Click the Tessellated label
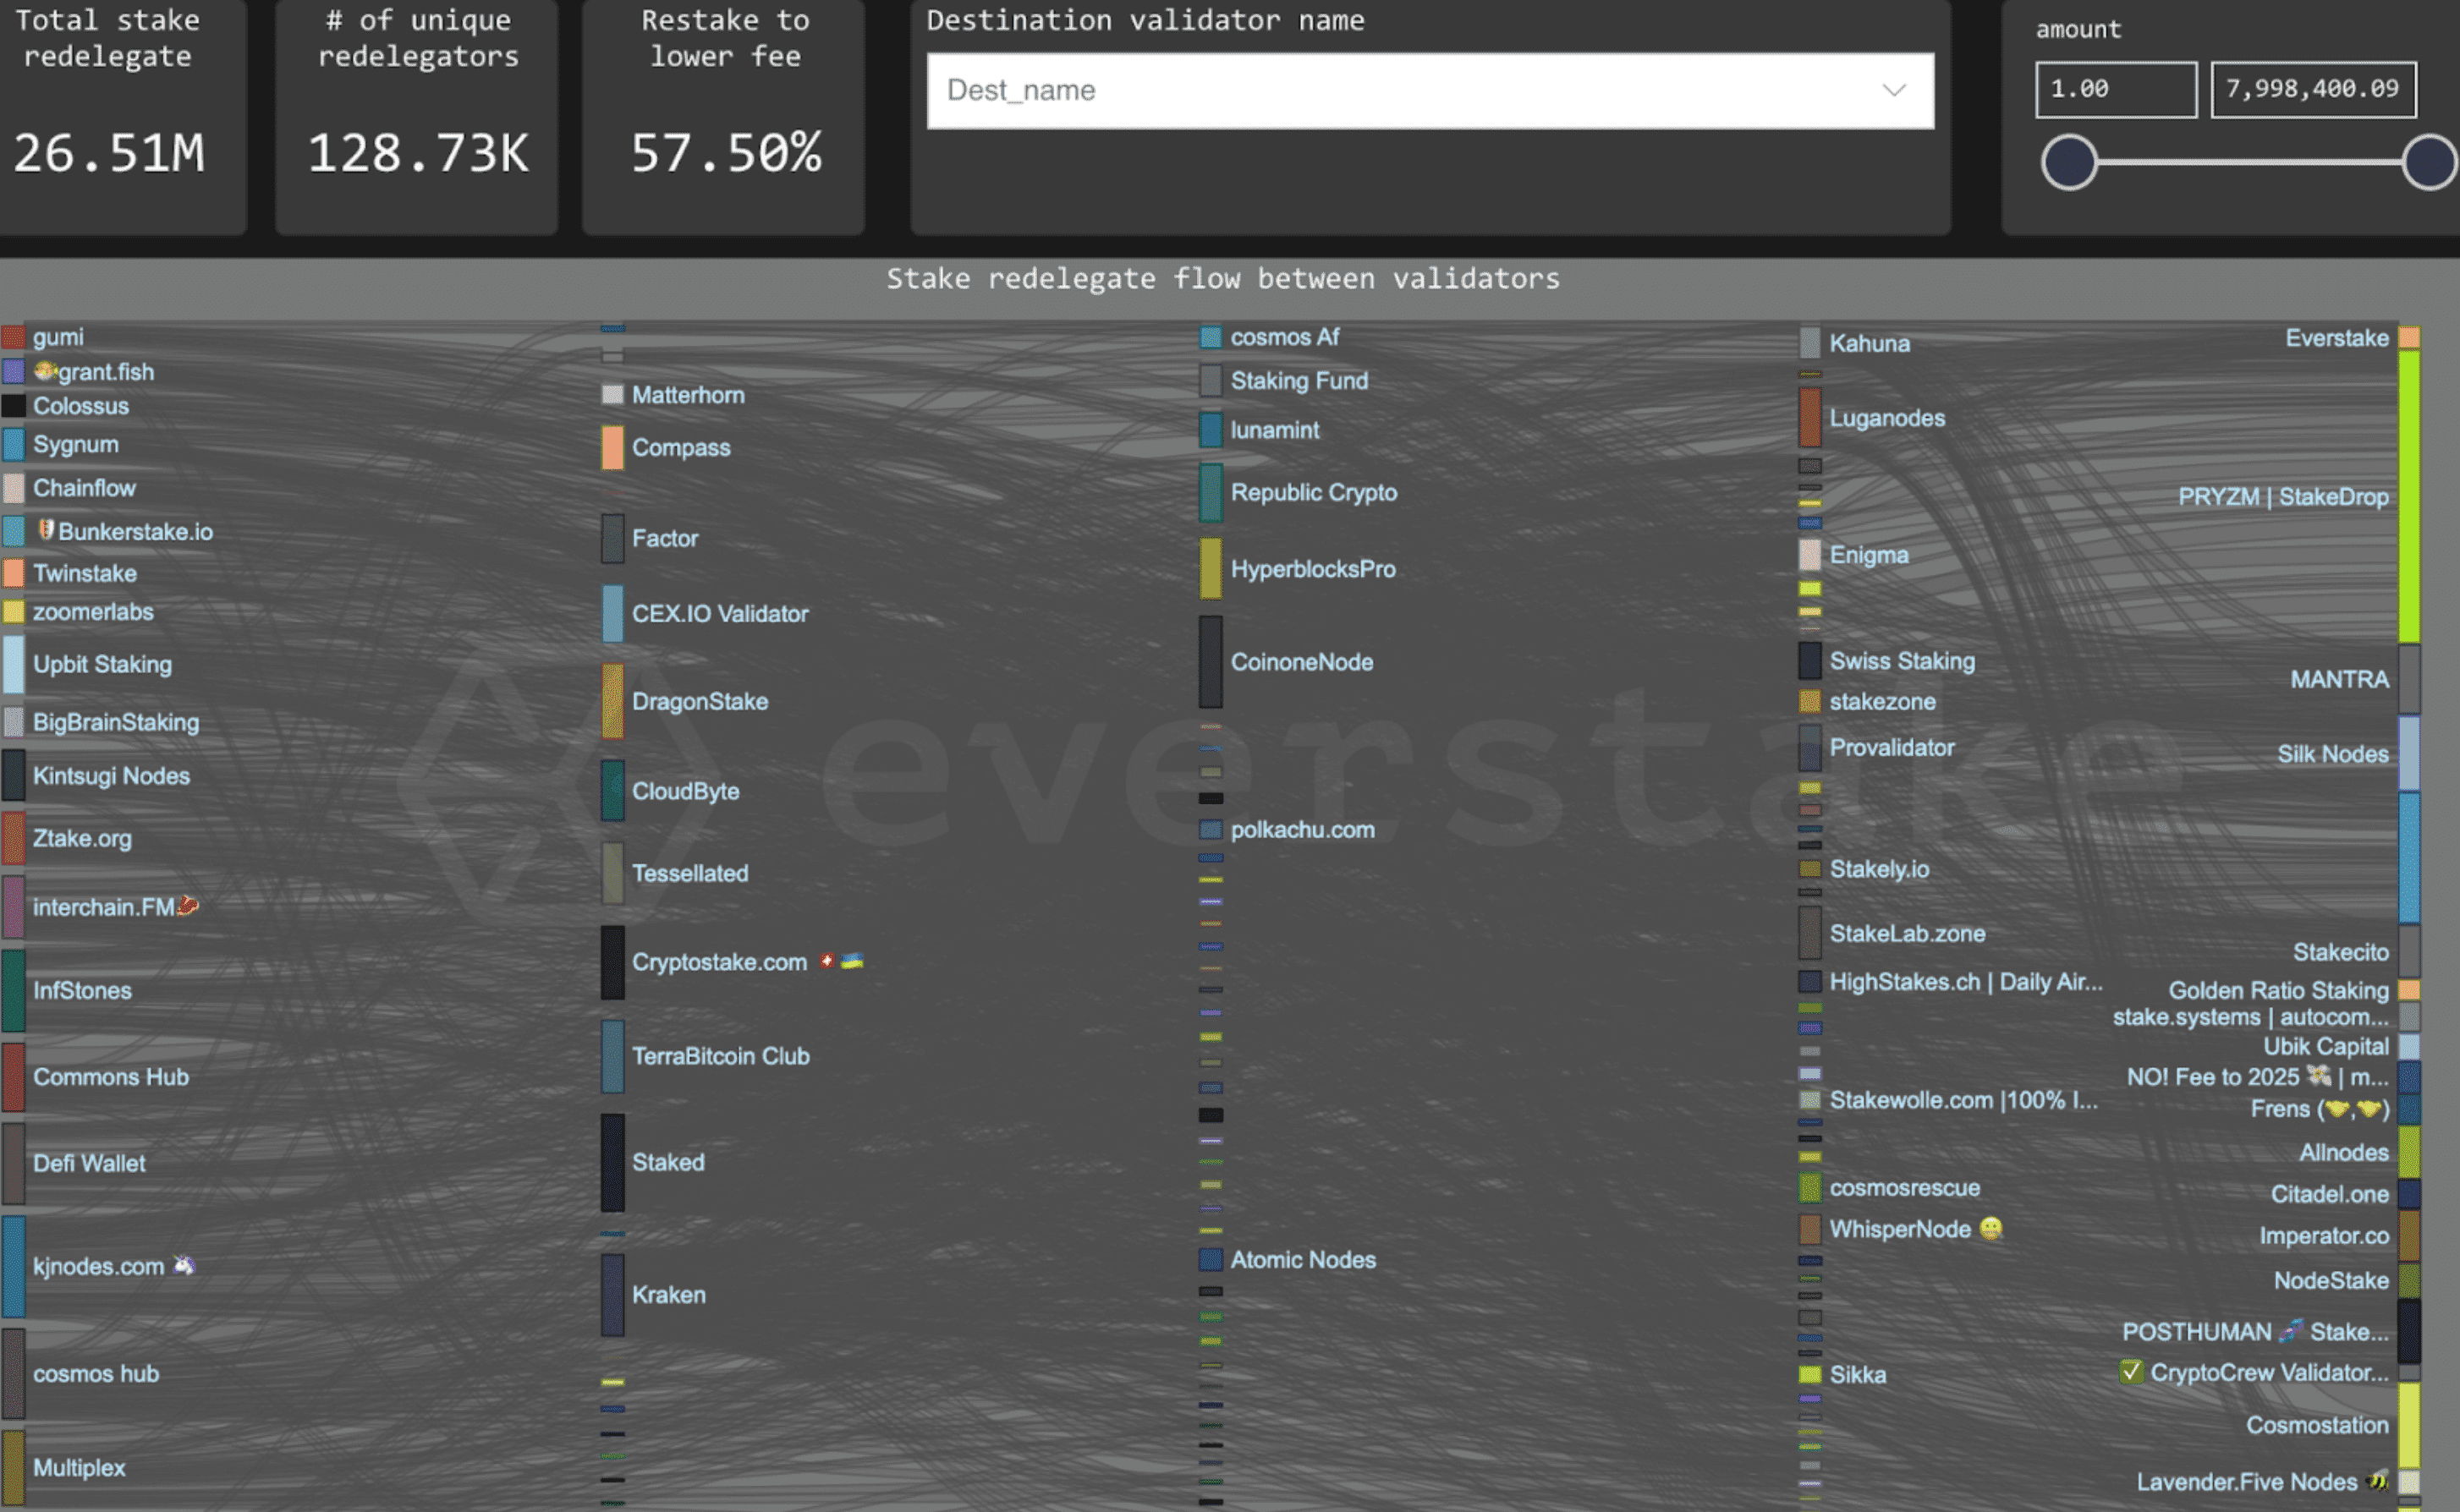2460x1512 pixels. [x=690, y=873]
